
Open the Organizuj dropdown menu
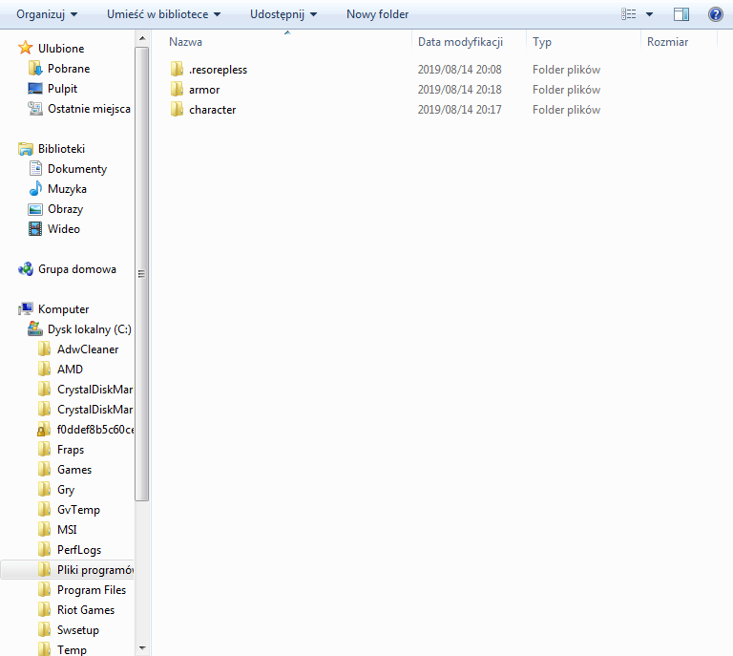coord(47,14)
